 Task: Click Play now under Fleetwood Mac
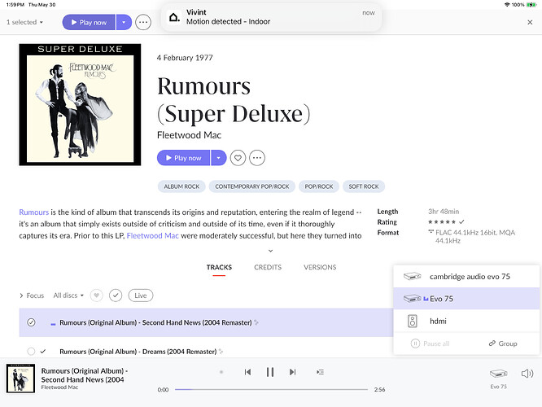click(x=184, y=158)
